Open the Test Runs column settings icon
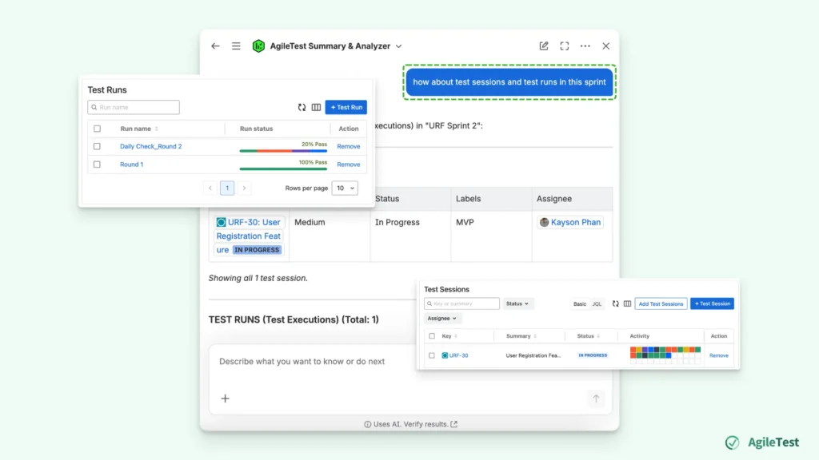The width and height of the screenshot is (819, 460). [316, 107]
